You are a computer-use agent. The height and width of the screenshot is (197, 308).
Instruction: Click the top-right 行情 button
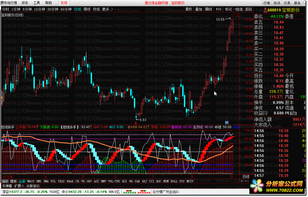point(267,3)
